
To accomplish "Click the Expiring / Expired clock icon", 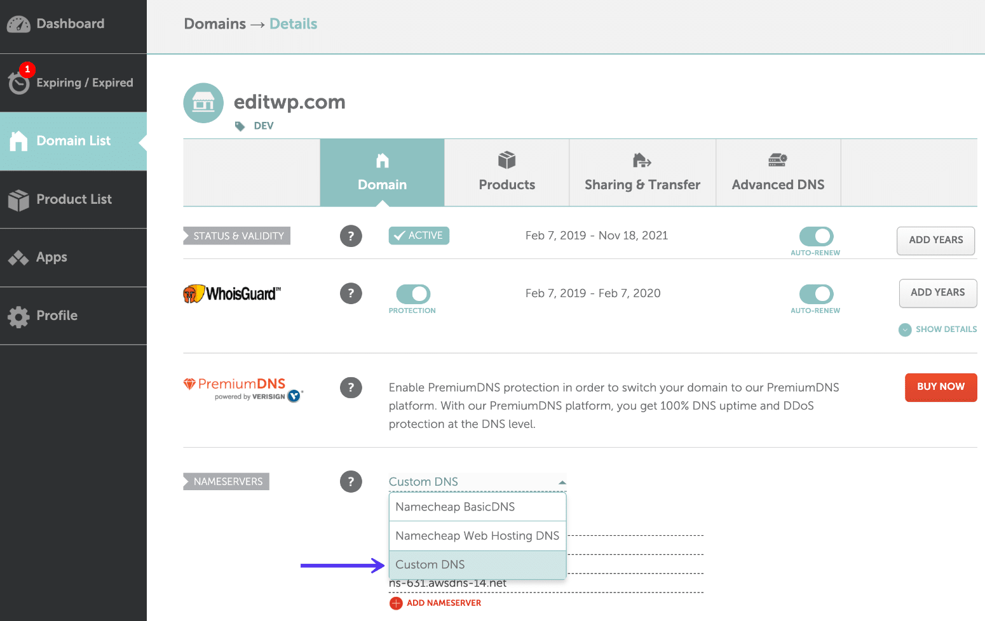I will pos(18,82).
